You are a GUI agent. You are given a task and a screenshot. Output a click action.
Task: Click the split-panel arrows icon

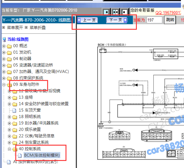[115, 12]
